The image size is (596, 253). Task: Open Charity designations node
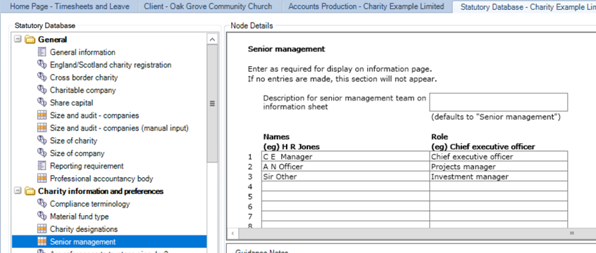click(84, 229)
